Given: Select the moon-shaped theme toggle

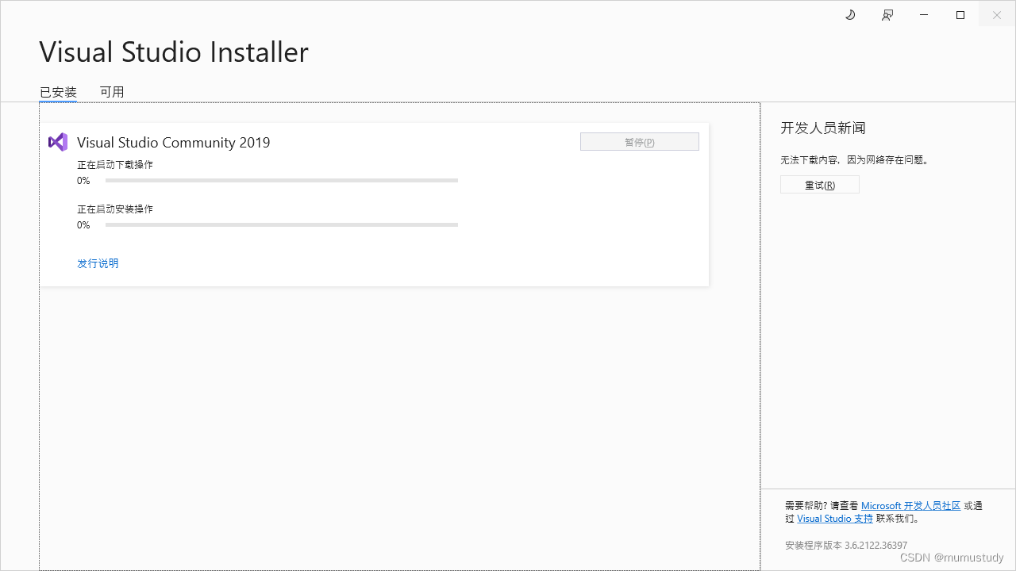Looking at the screenshot, I should click(x=850, y=14).
